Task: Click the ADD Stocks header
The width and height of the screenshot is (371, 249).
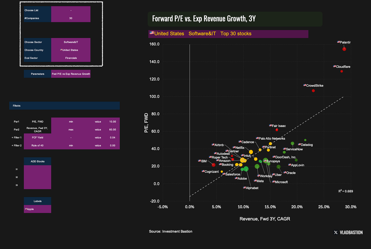Action: (37, 161)
